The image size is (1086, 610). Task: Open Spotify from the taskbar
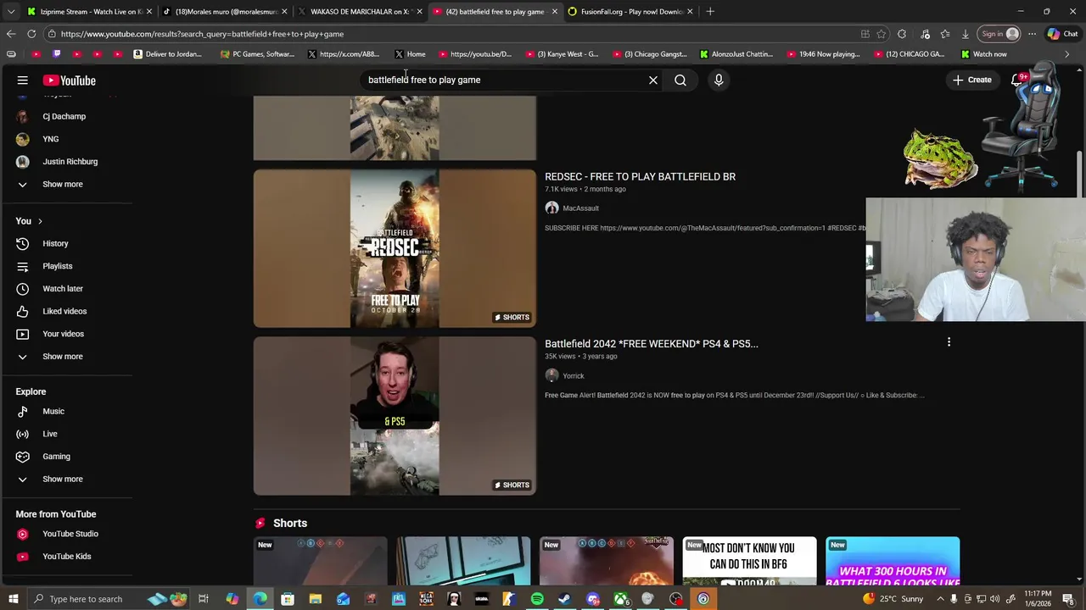537,599
